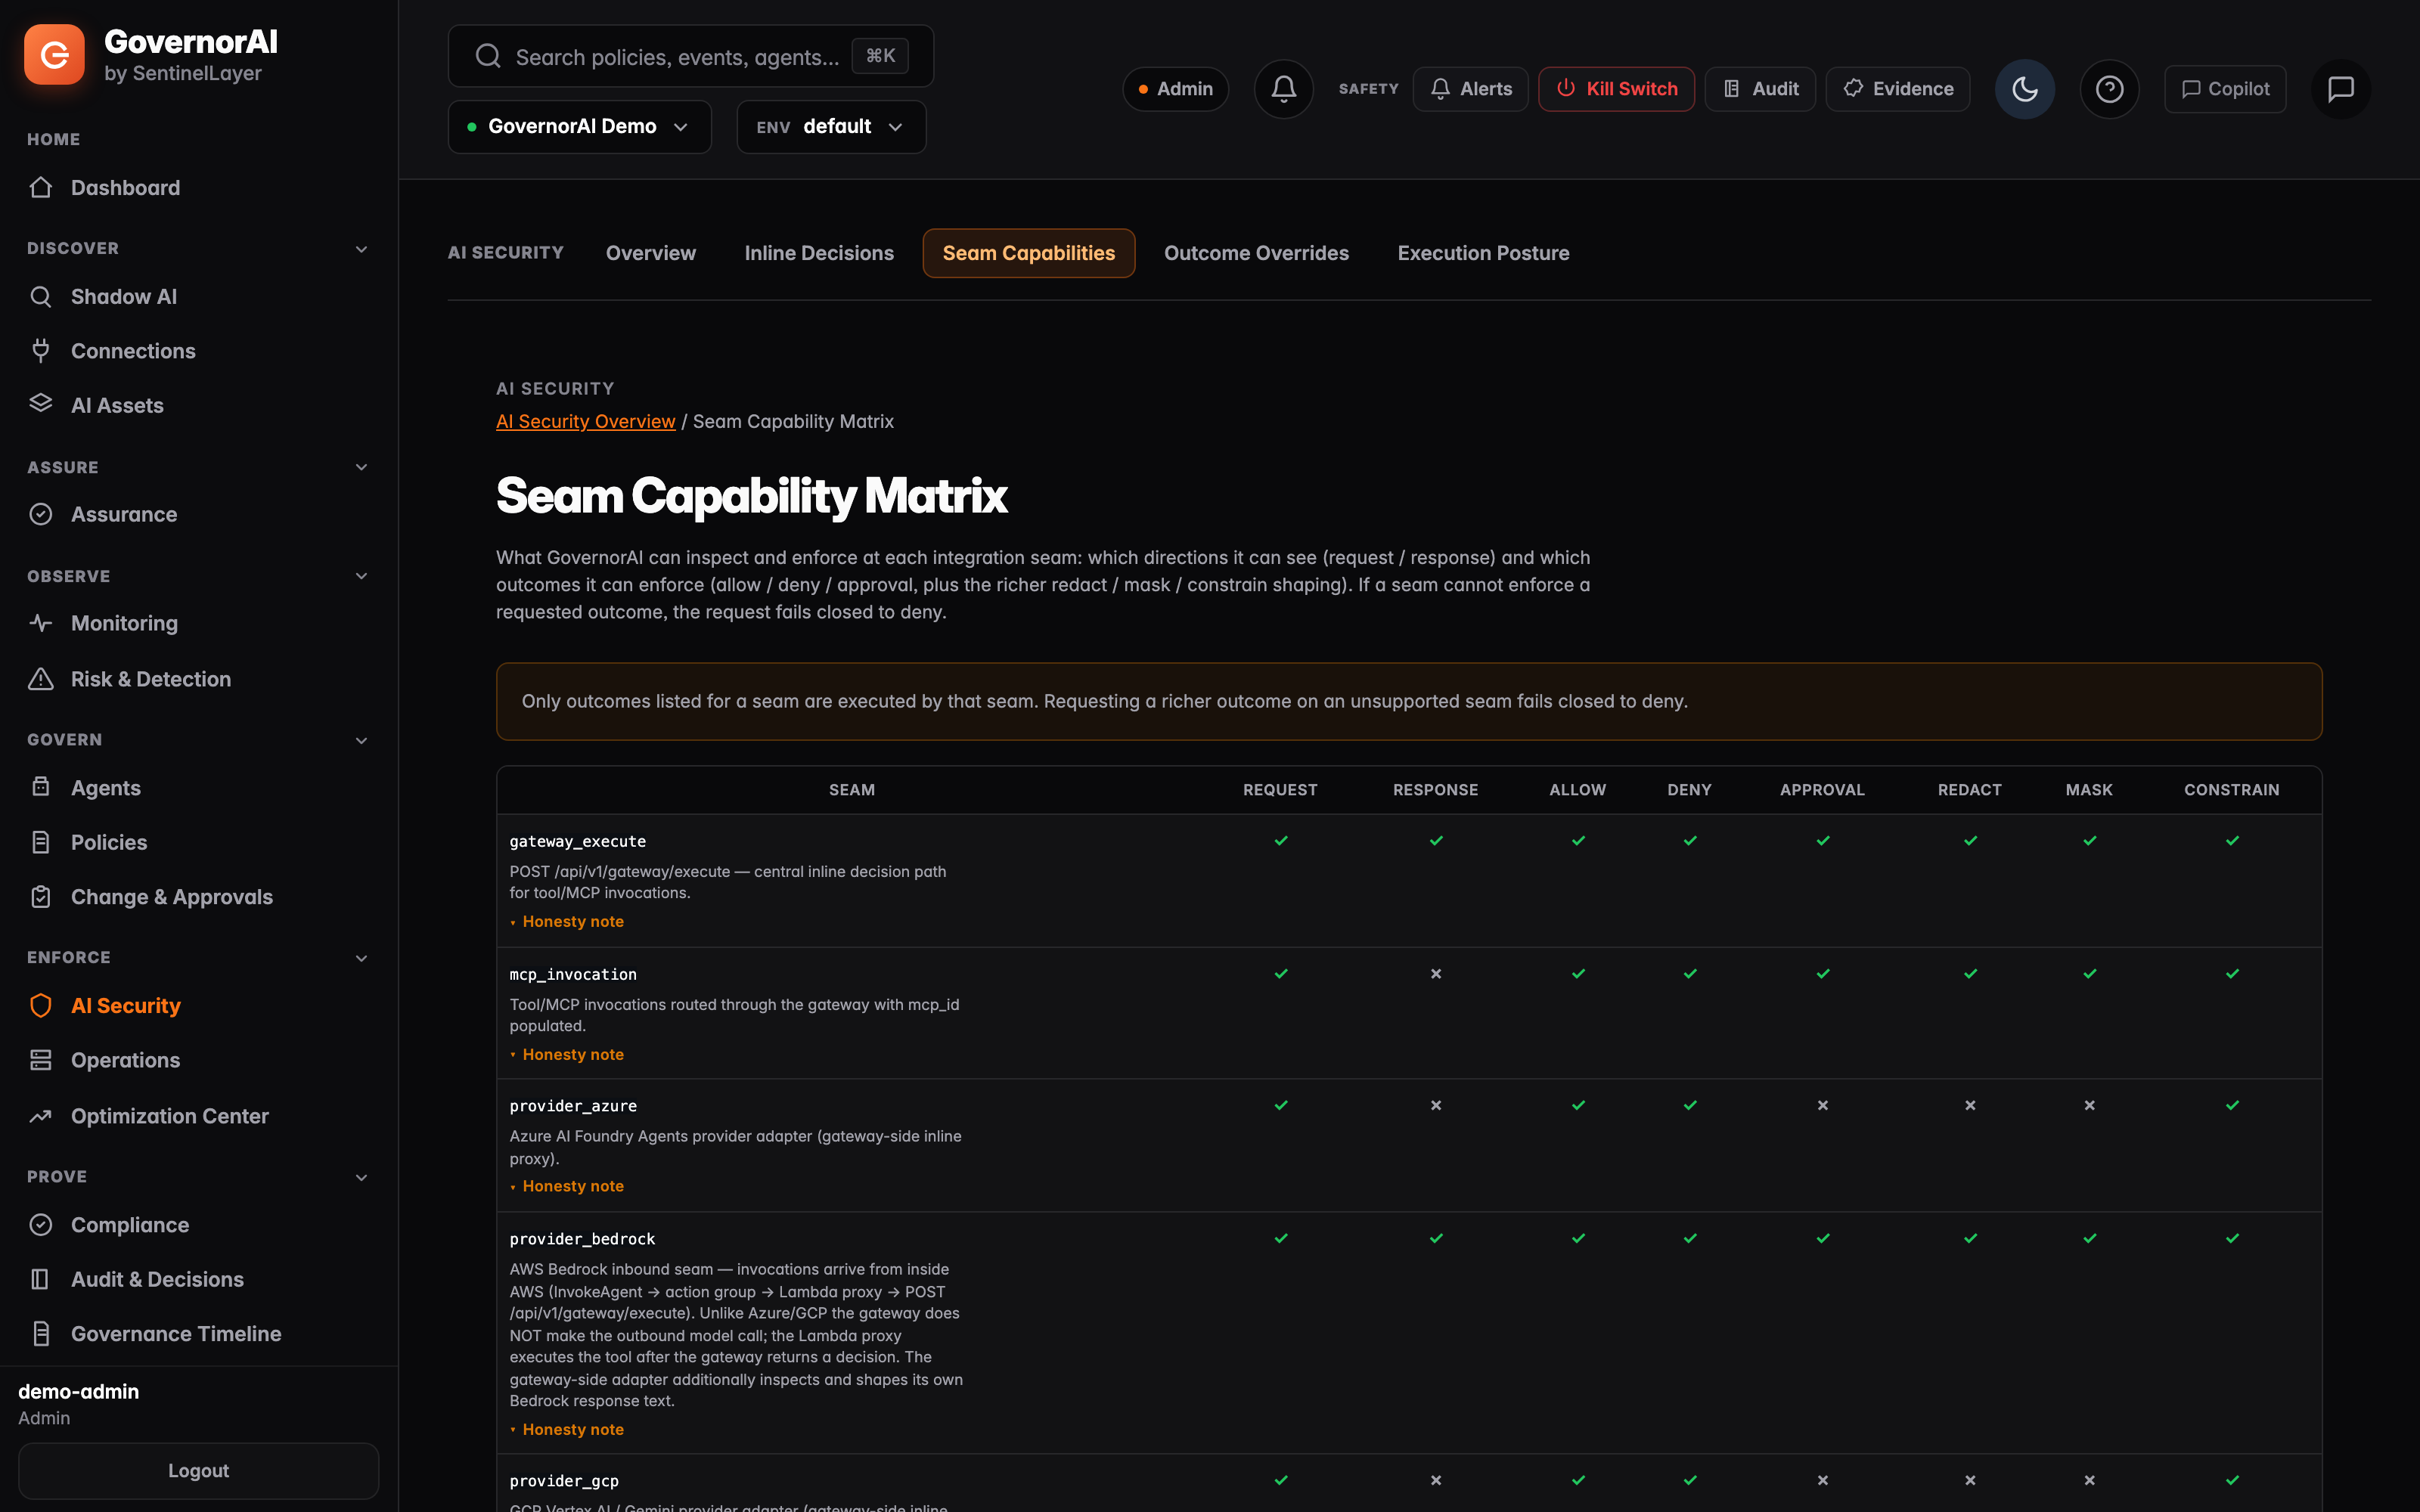This screenshot has height=1512, width=2420.
Task: Open Agents from the sidebar
Action: tap(105, 788)
